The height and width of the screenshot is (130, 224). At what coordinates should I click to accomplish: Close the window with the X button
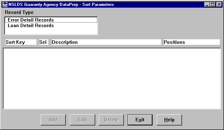click(x=219, y=5)
